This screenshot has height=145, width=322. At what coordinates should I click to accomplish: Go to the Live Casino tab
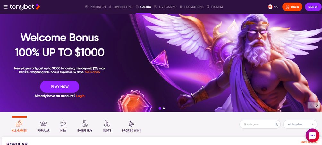165,7
